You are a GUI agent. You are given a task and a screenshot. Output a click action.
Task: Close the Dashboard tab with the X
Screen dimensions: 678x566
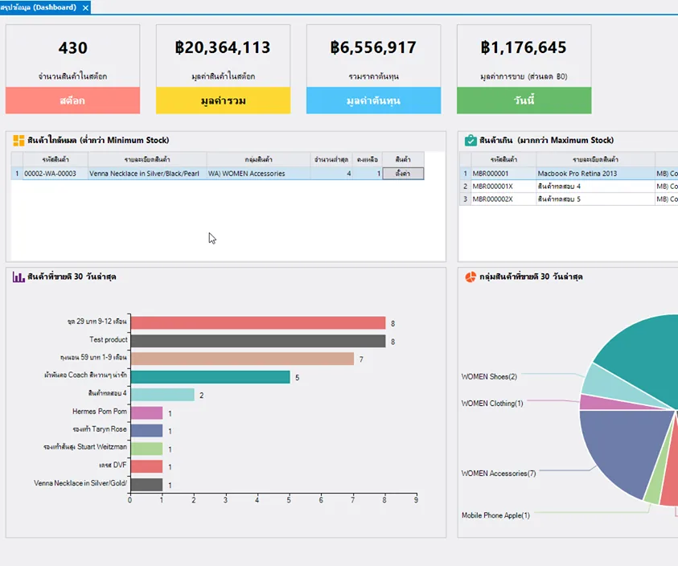[85, 8]
